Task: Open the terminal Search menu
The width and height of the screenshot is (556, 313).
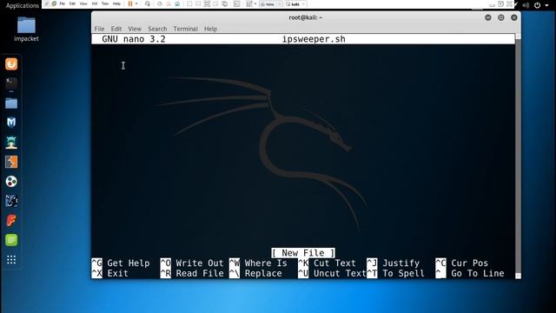Action: coord(157,29)
